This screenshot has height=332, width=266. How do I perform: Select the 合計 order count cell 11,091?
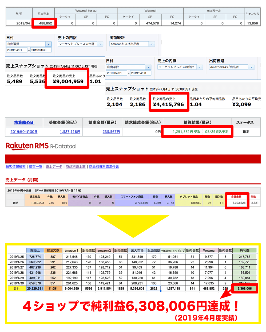coord(53,288)
